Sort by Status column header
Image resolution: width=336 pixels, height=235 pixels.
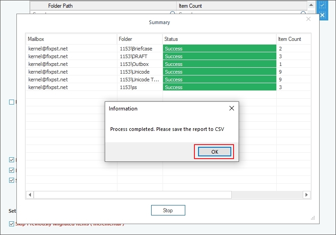coord(219,39)
